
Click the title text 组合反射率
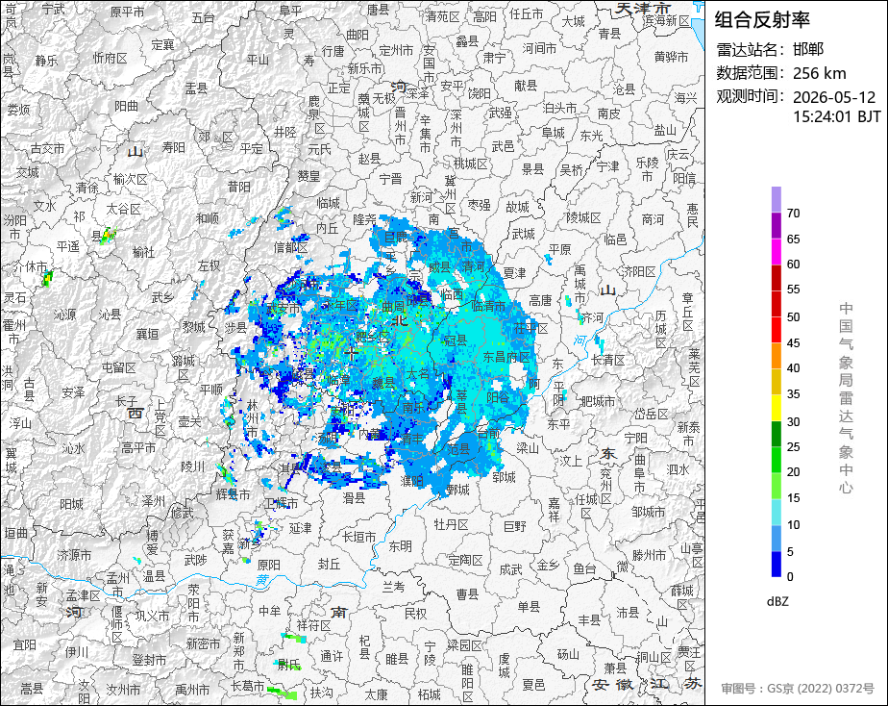click(x=762, y=20)
